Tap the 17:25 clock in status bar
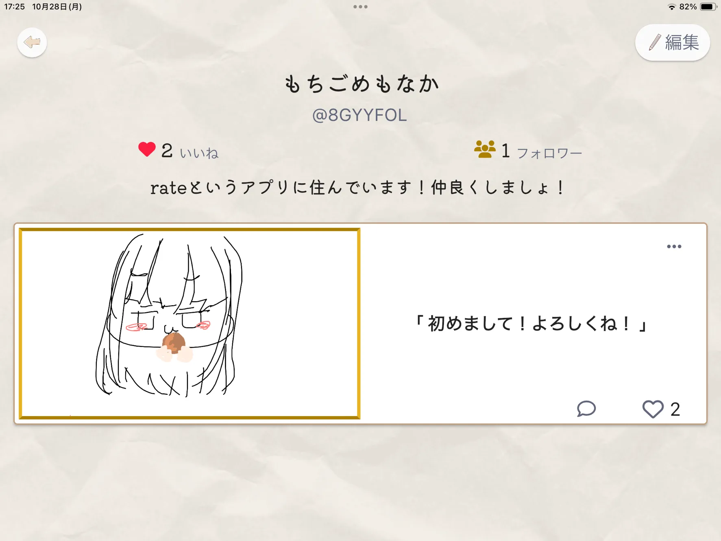The image size is (721, 541). coord(15,7)
